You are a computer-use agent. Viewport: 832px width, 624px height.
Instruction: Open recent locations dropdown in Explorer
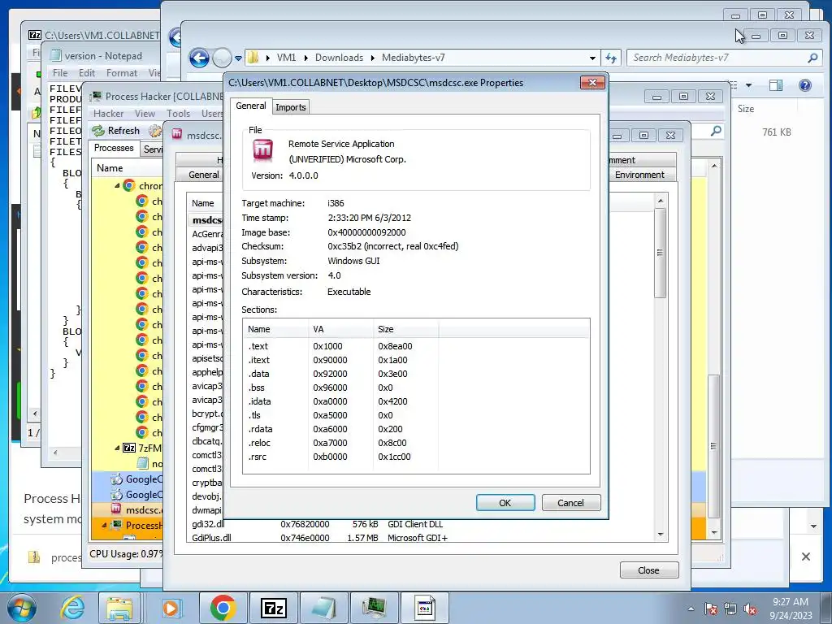pyautogui.click(x=238, y=58)
